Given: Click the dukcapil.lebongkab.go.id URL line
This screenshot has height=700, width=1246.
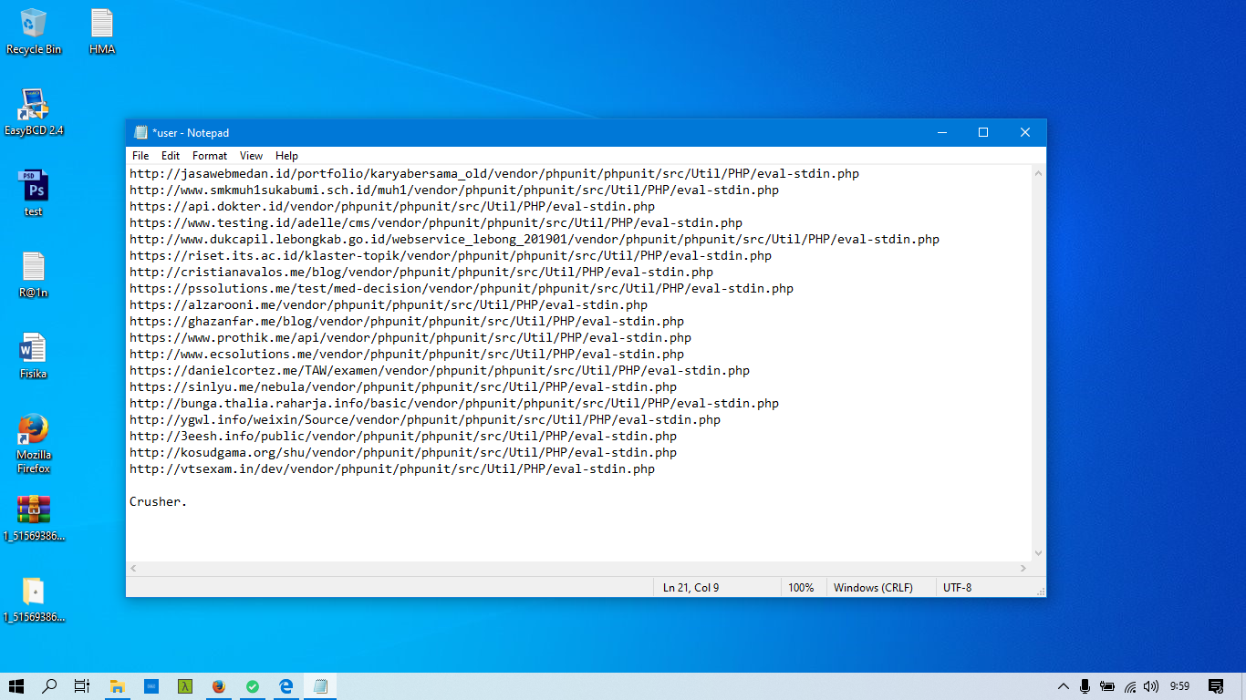Looking at the screenshot, I should [535, 239].
